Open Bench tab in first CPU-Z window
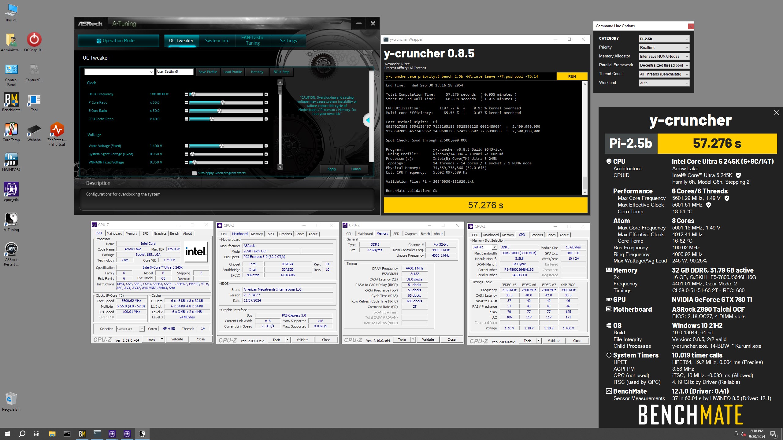783x440 pixels. 174,233
